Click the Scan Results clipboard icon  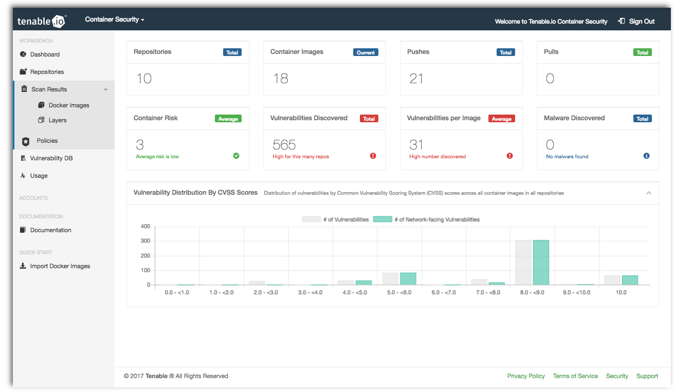(24, 89)
